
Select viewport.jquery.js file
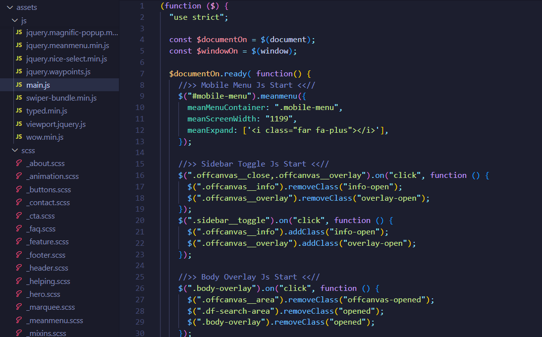(55, 124)
